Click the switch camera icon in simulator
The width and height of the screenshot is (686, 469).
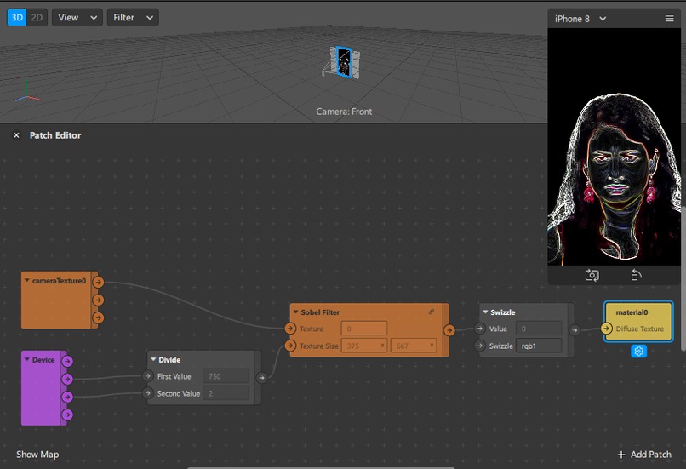[x=592, y=275]
